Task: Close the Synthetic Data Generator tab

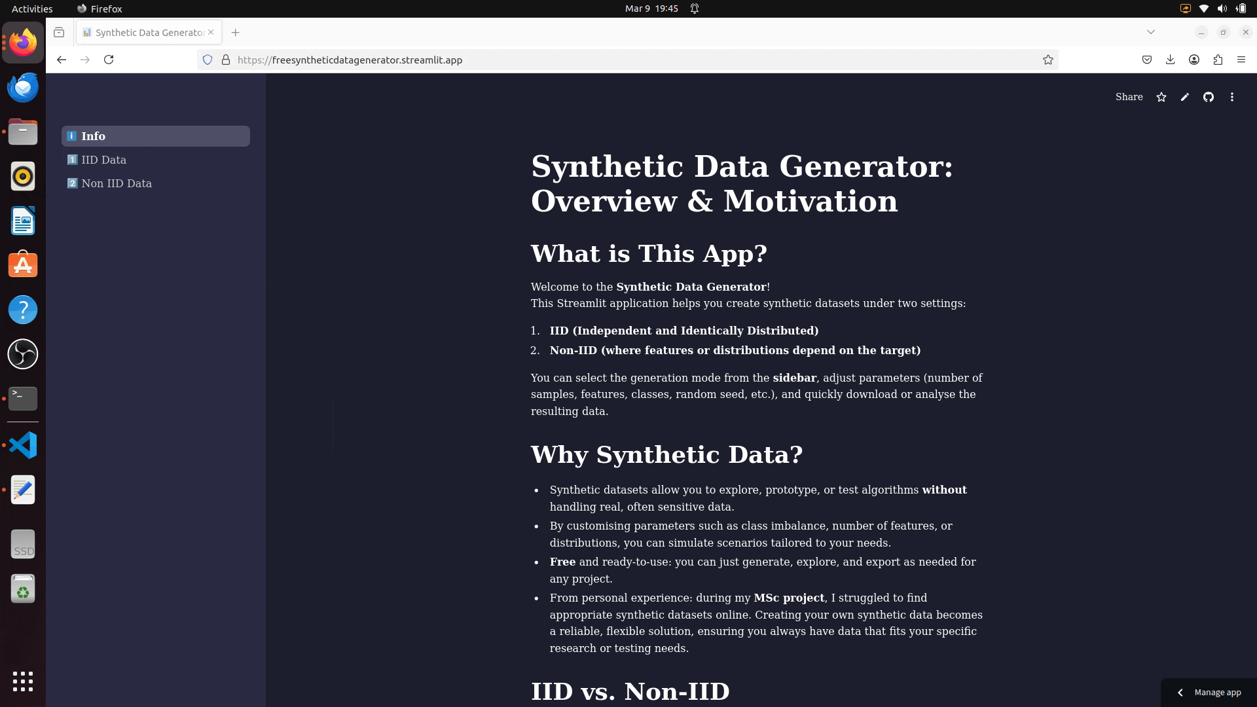Action: pos(211,32)
